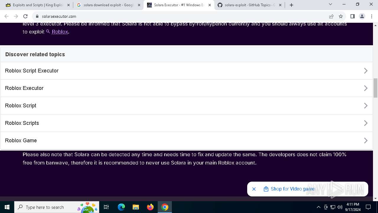This screenshot has height=213, width=378.
Task: Show hidden system tray icons
Action: pos(318,207)
